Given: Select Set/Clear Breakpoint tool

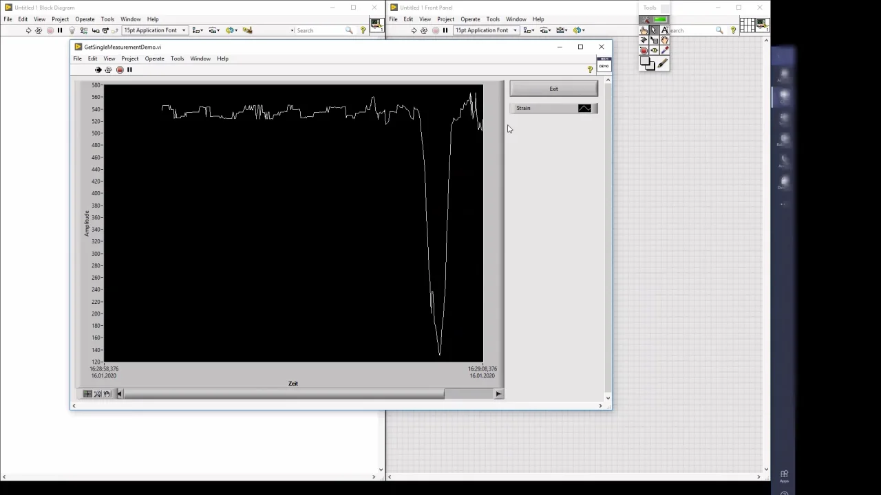Looking at the screenshot, I should (x=644, y=50).
